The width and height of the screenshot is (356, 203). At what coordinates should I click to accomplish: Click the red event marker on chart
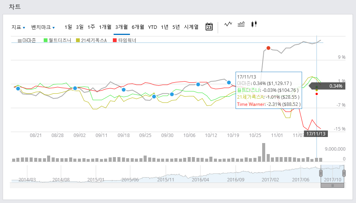(268, 48)
